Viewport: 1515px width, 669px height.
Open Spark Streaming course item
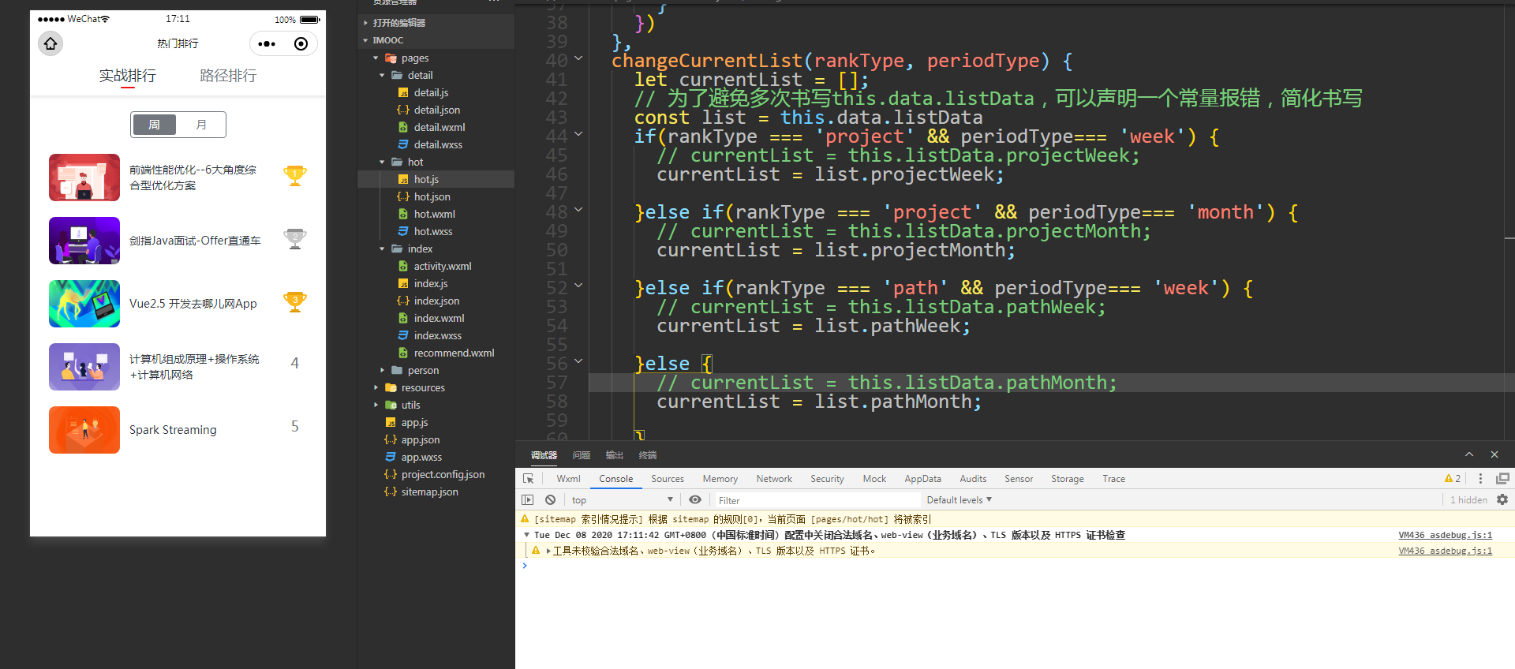(x=178, y=430)
